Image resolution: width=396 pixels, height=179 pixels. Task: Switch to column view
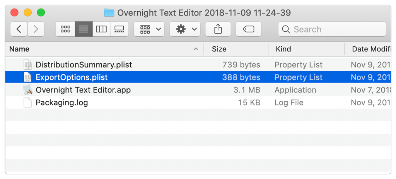[101, 29]
